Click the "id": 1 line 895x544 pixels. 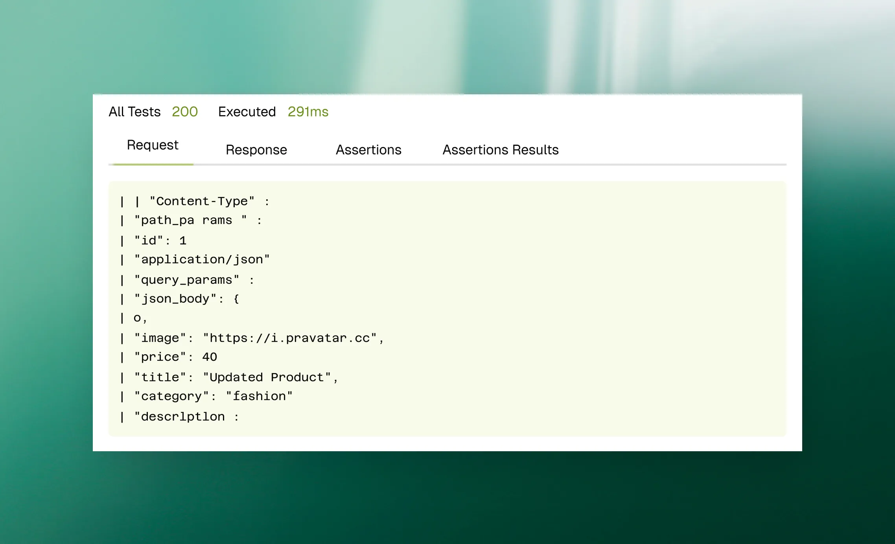[160, 241]
